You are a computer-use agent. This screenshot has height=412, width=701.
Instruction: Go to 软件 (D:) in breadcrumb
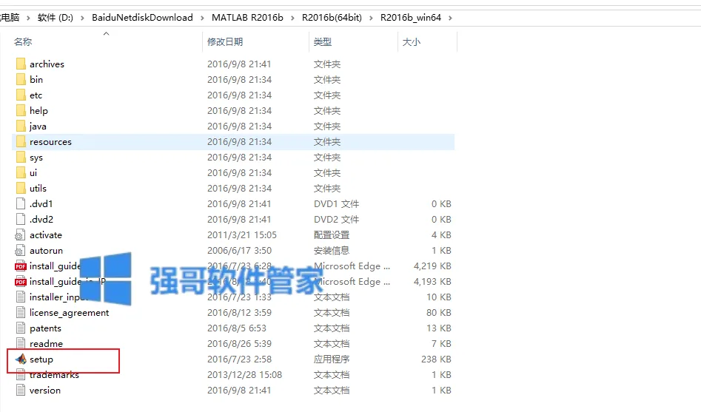56,18
